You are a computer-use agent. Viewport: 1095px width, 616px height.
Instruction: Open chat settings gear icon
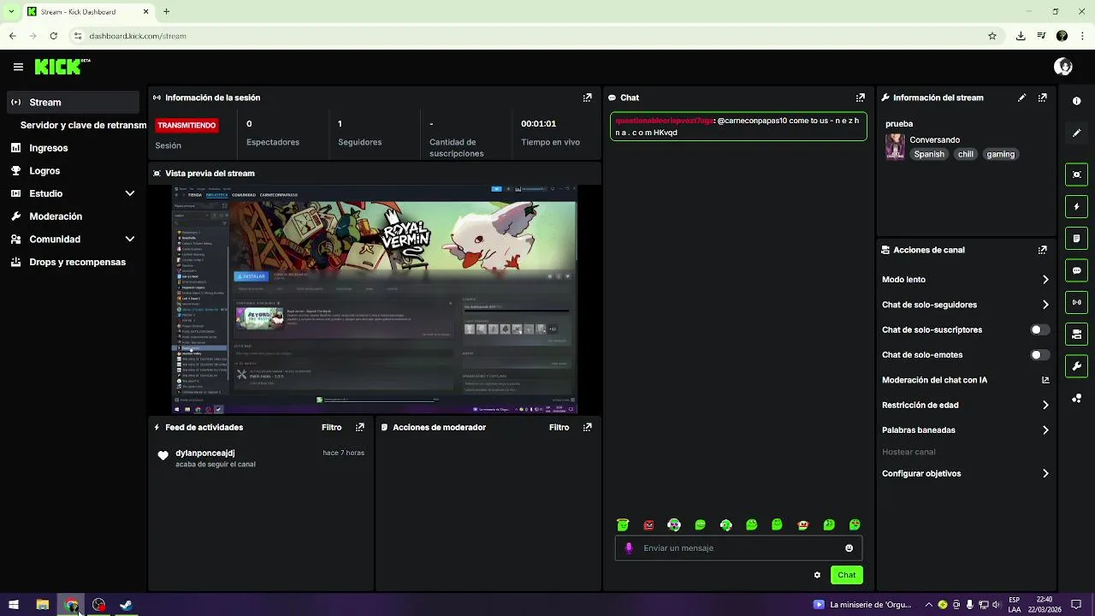point(817,575)
